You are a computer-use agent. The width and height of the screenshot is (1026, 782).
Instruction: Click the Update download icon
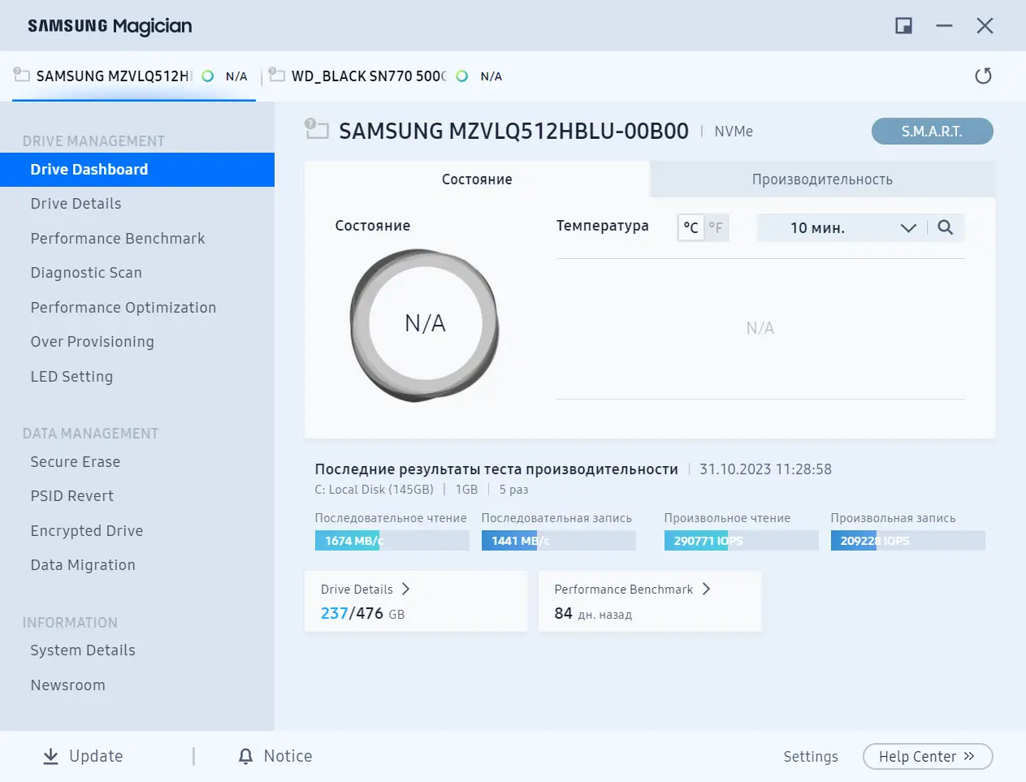pyautogui.click(x=50, y=756)
